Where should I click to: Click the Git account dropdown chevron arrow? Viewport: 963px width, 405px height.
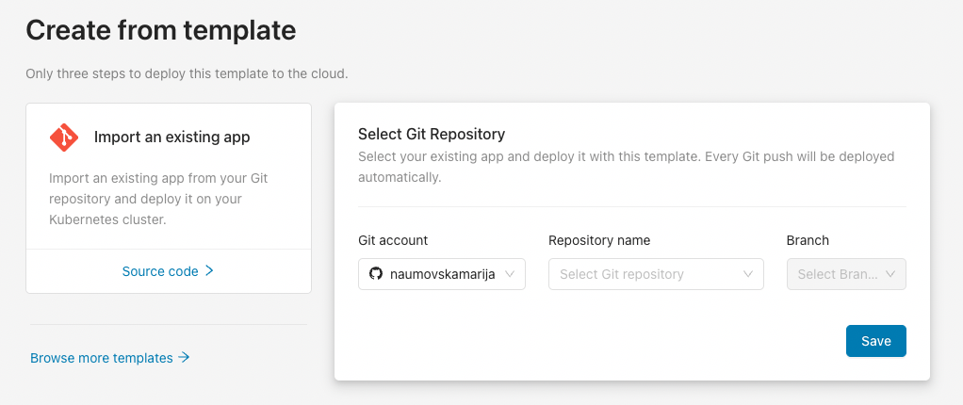[x=509, y=274]
